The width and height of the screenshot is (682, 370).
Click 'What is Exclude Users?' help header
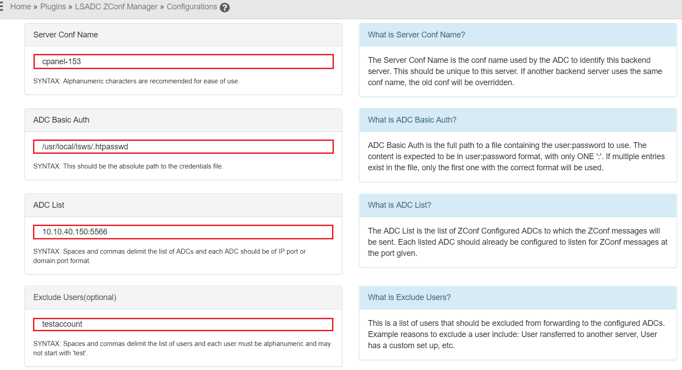pos(518,297)
